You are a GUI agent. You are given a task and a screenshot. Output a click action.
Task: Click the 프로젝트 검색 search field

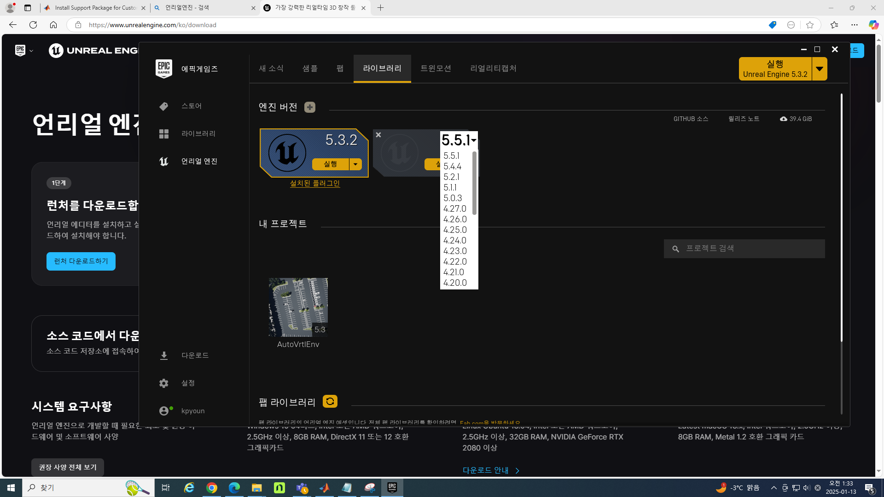750,248
